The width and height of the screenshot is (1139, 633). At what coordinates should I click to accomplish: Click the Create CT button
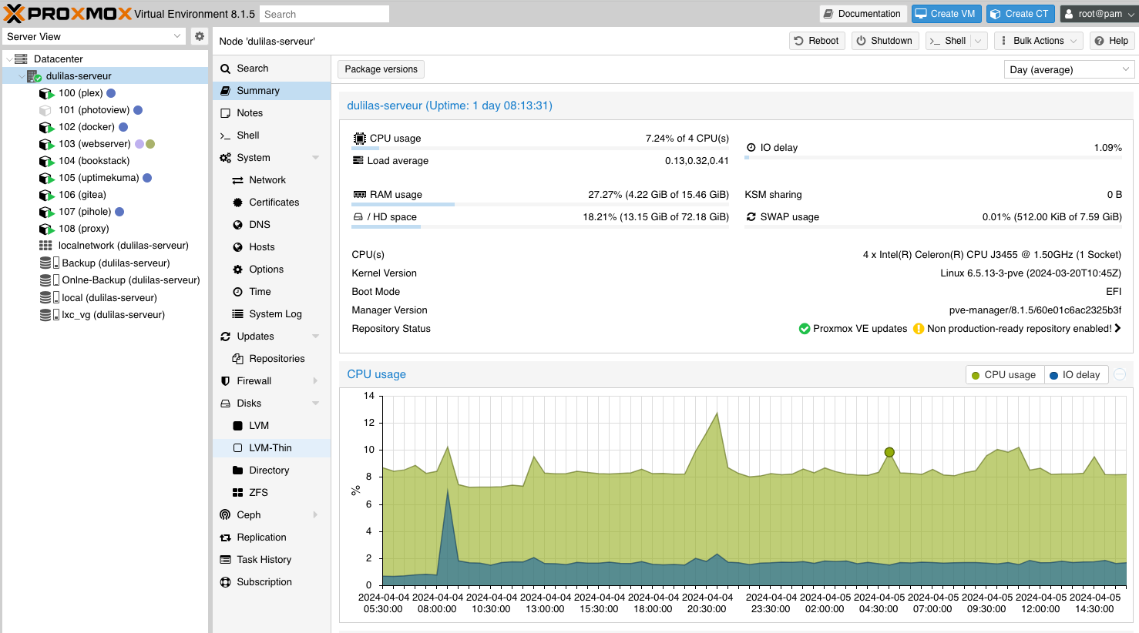point(1020,14)
